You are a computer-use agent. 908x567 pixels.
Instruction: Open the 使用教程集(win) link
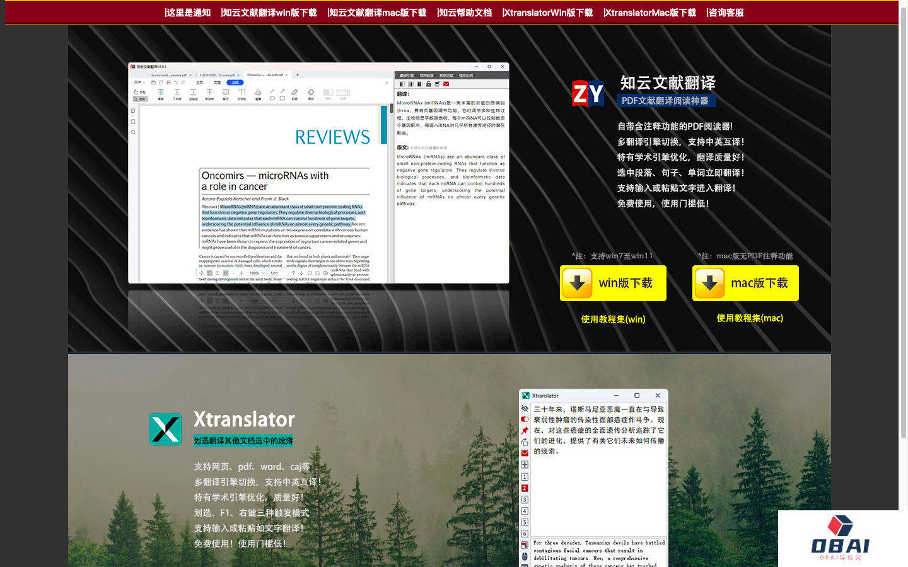(613, 319)
